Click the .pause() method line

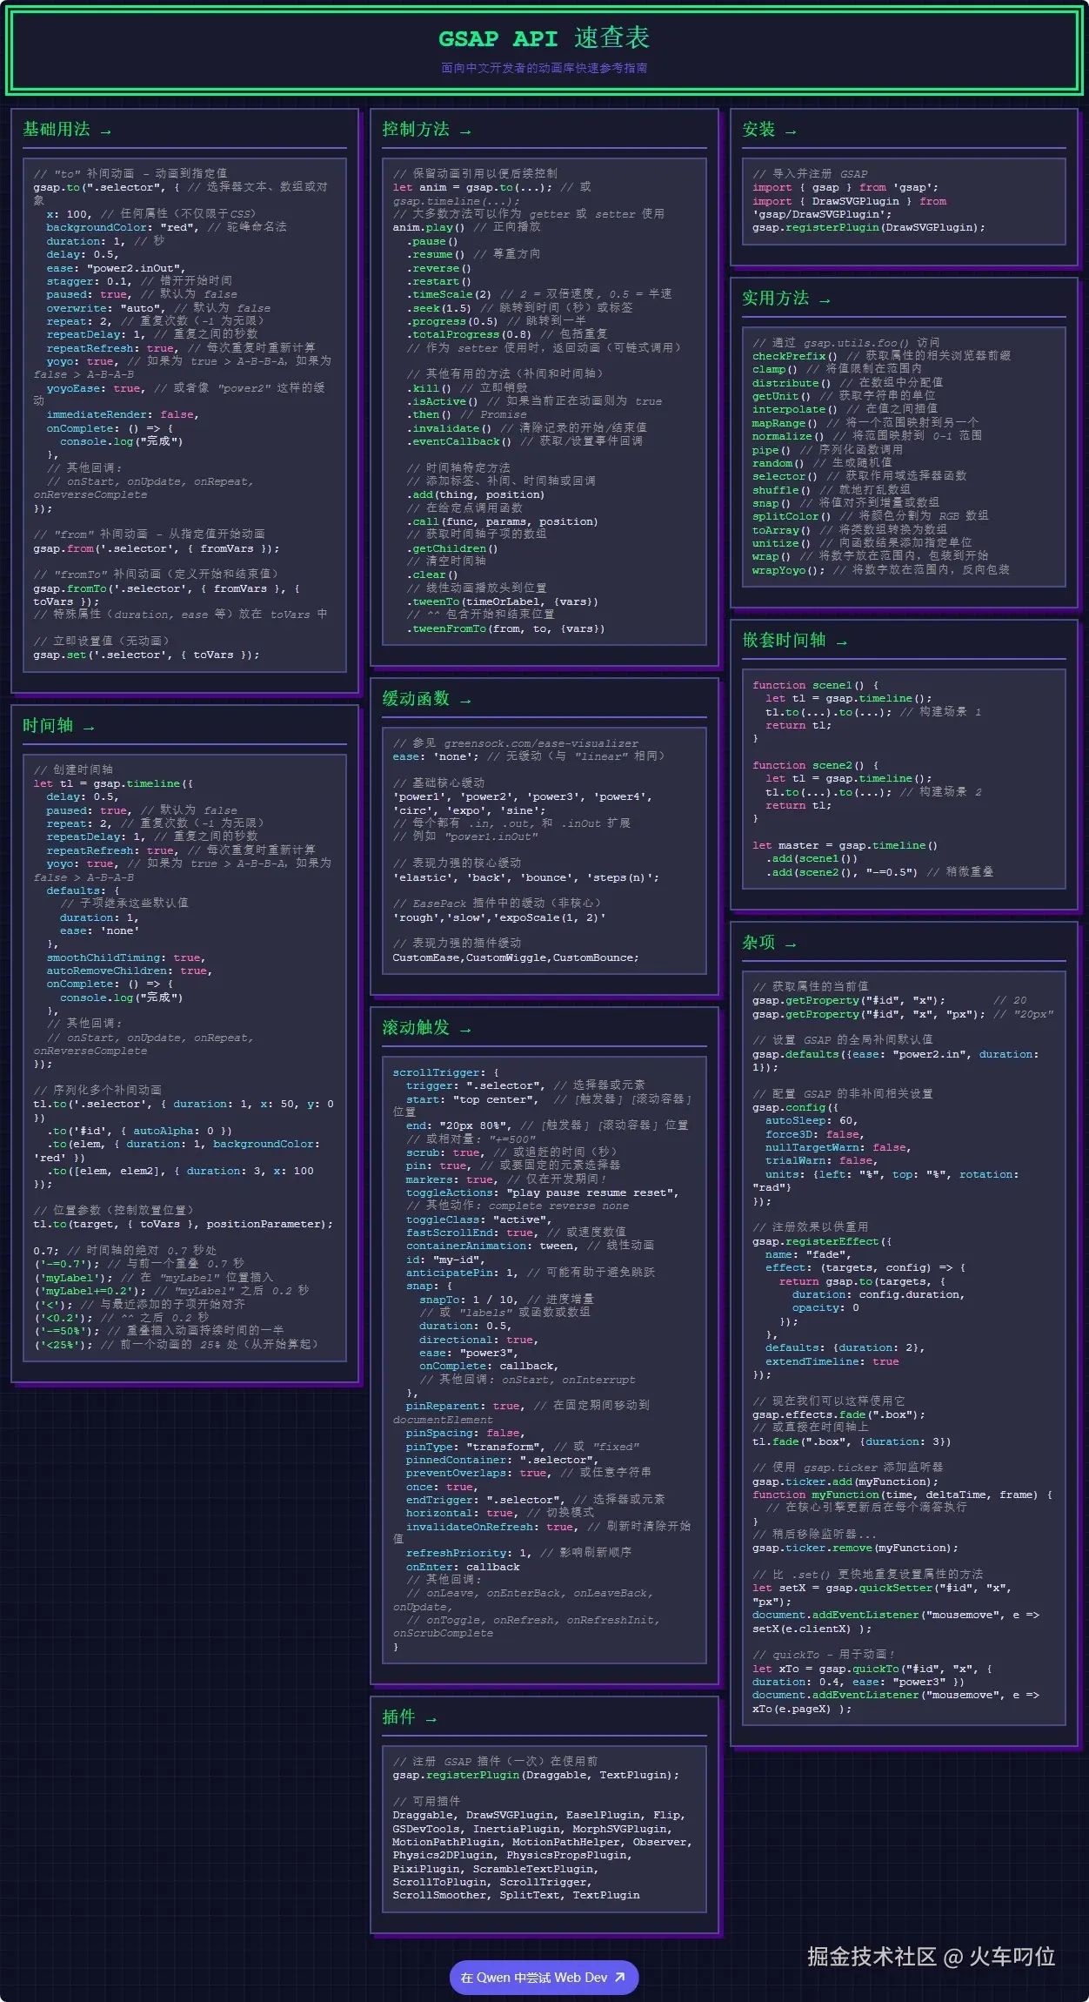[x=432, y=242]
